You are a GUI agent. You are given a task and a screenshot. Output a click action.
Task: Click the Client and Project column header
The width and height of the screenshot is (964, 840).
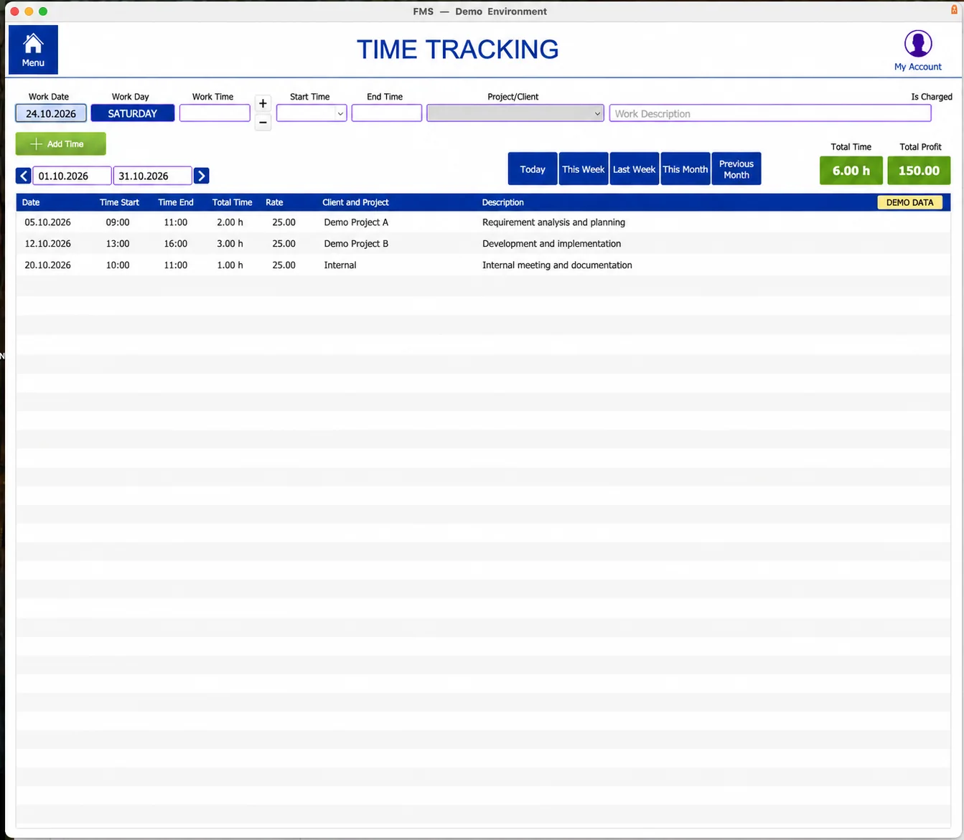coord(355,202)
